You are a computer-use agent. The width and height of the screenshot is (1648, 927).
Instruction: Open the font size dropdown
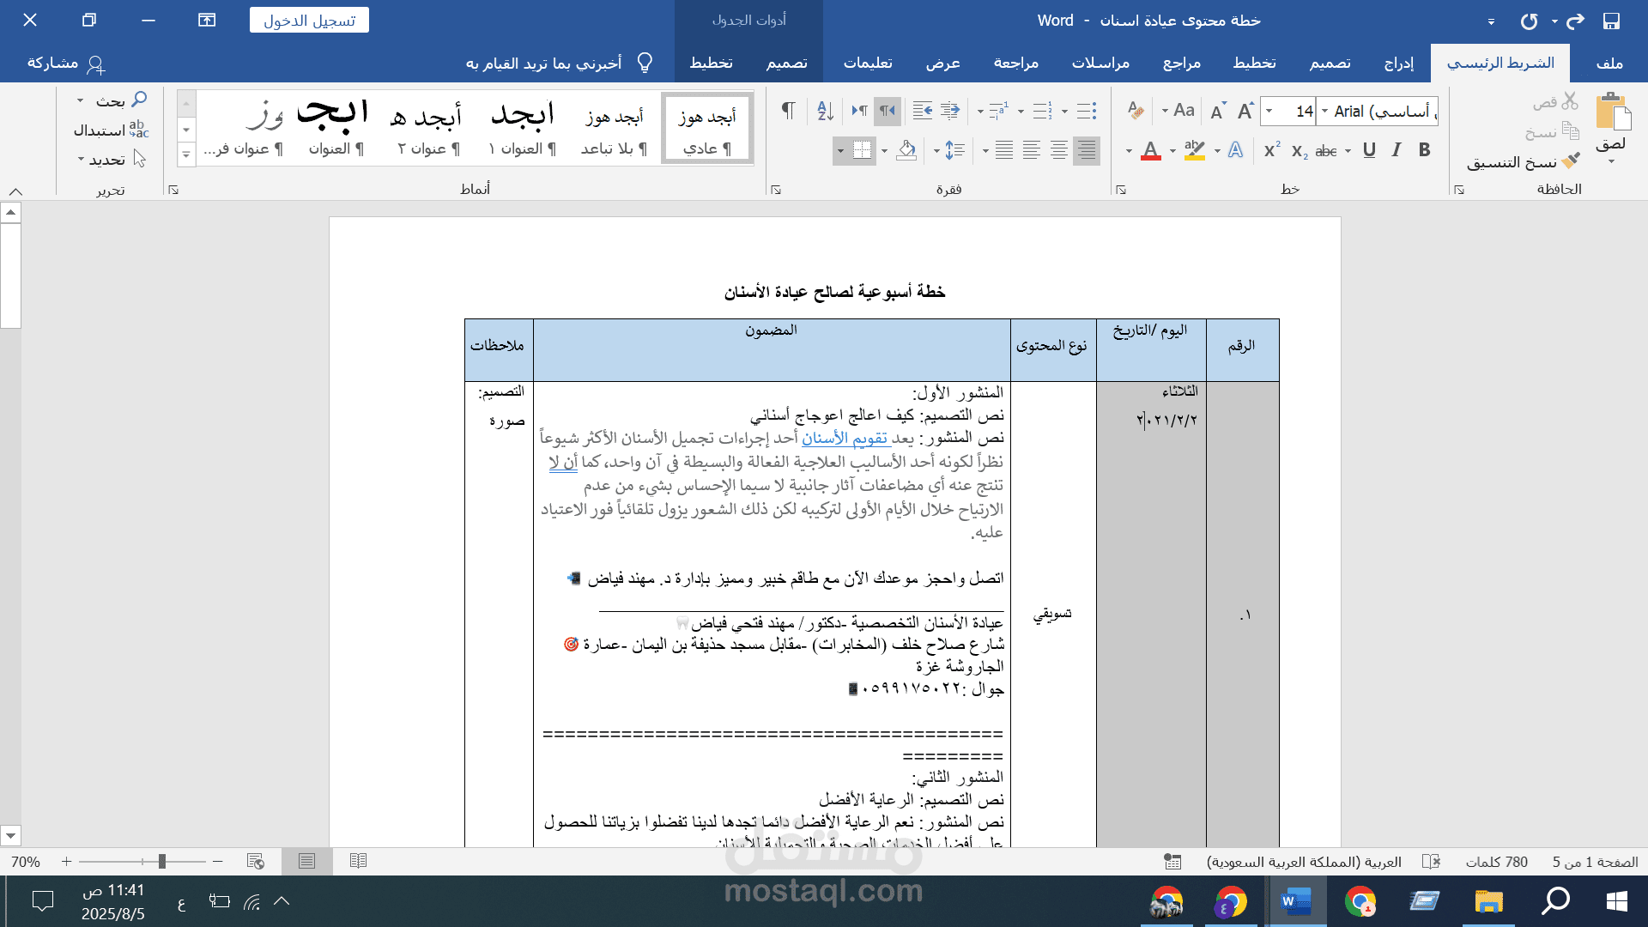[1269, 110]
